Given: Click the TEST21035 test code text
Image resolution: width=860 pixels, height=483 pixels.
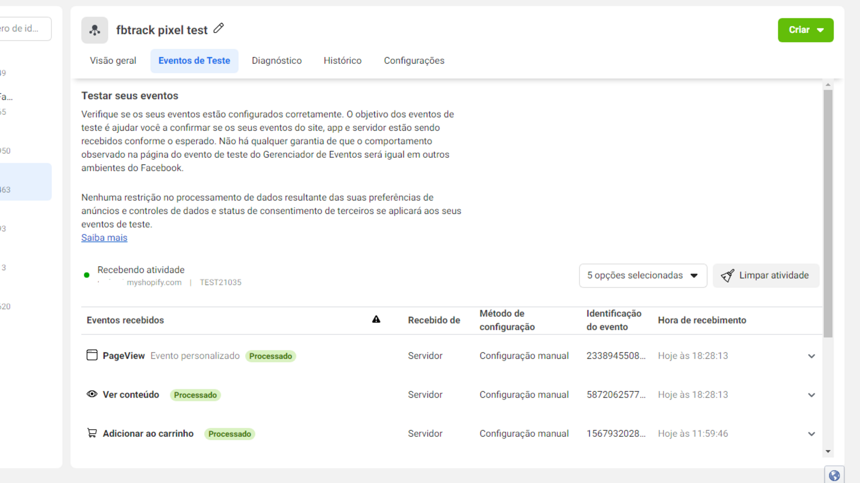Looking at the screenshot, I should (220, 282).
